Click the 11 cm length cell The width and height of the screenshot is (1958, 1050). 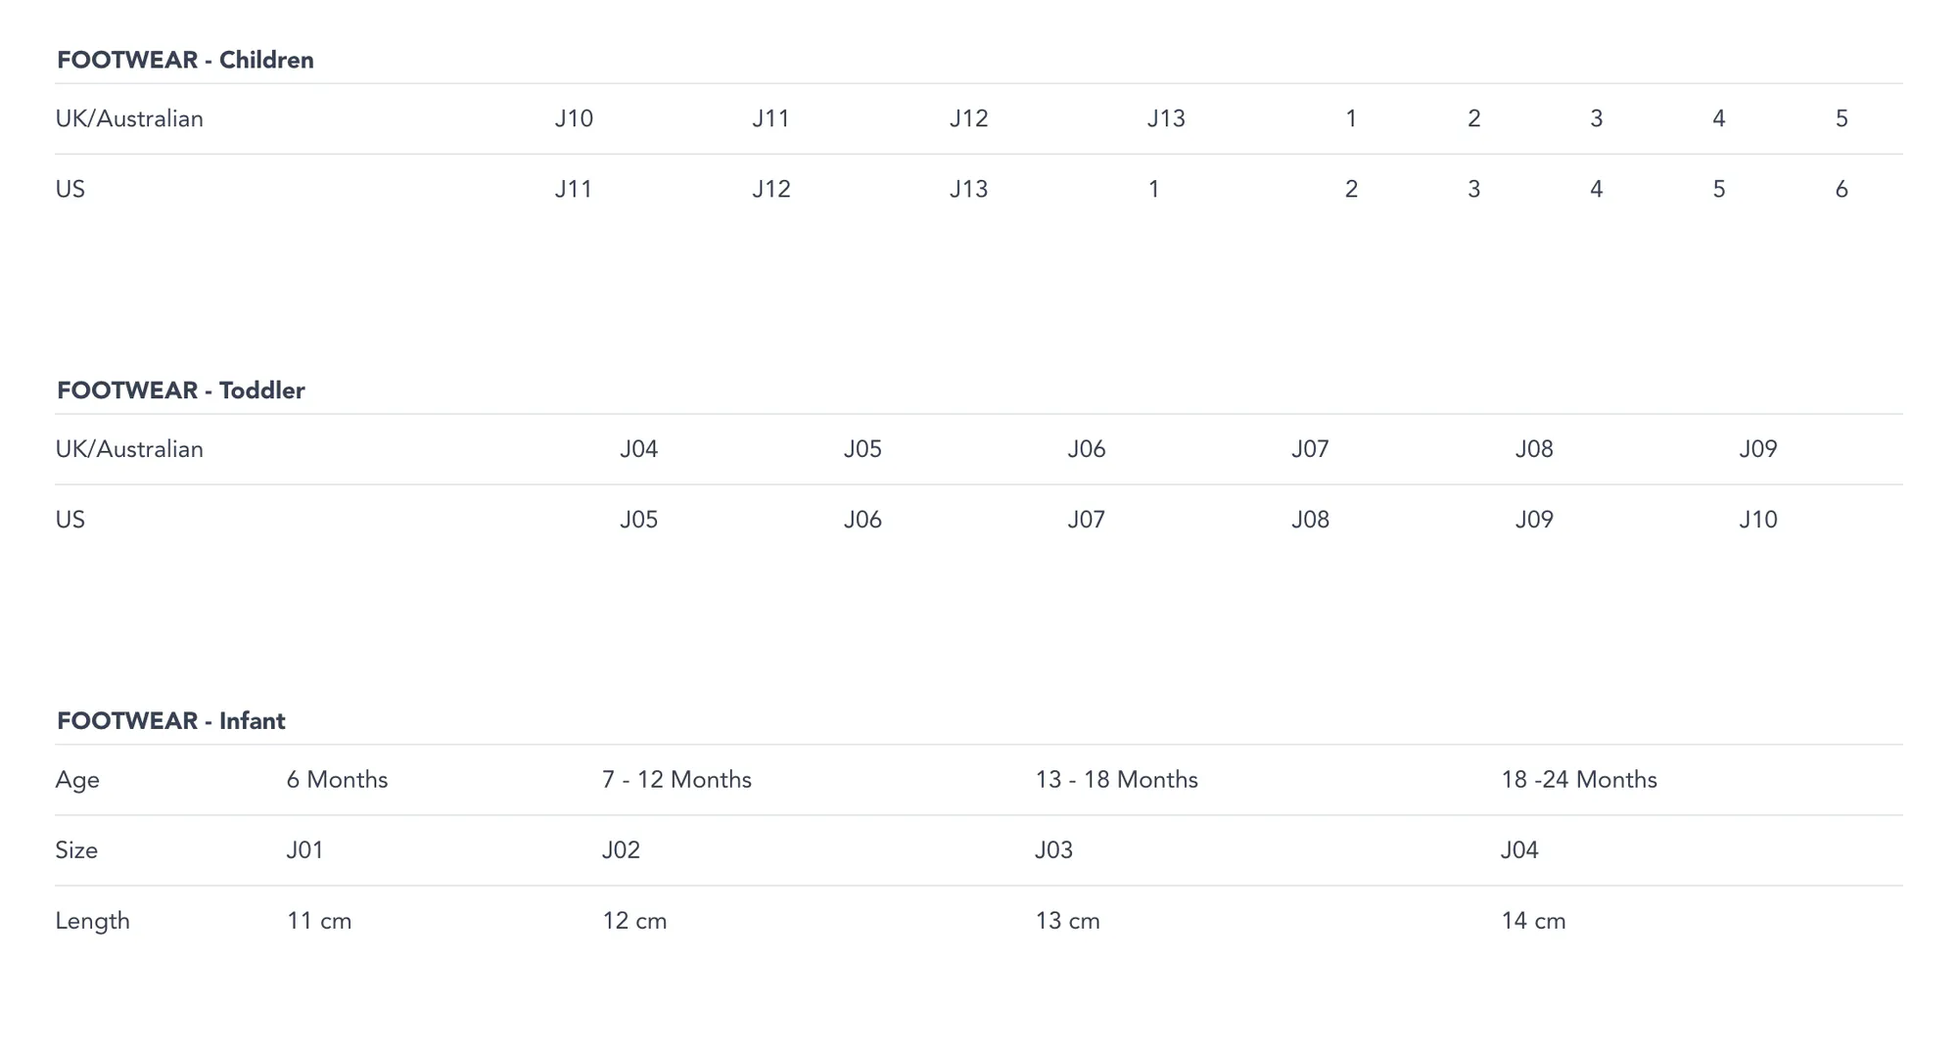pos(319,921)
